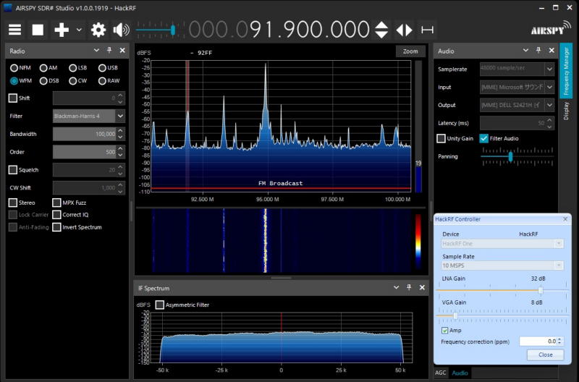Screen dimensions: 579x382
Task: Close the IF Spectrum panel
Action: 422,287
